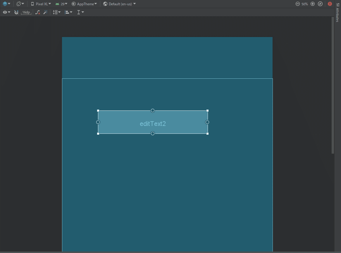
Task: Click the top-left resize handle of editText2
Action: (x=98, y=110)
